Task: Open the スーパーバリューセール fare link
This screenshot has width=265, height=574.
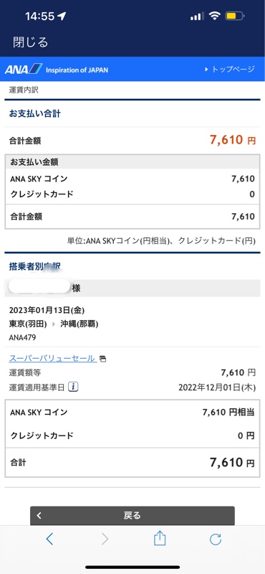Action: (x=52, y=358)
